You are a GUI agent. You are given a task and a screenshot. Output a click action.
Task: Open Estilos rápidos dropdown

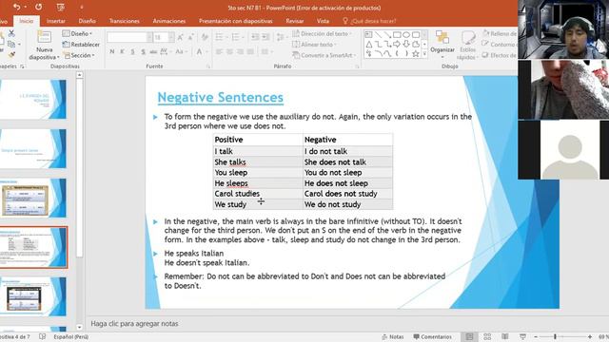[x=467, y=45]
